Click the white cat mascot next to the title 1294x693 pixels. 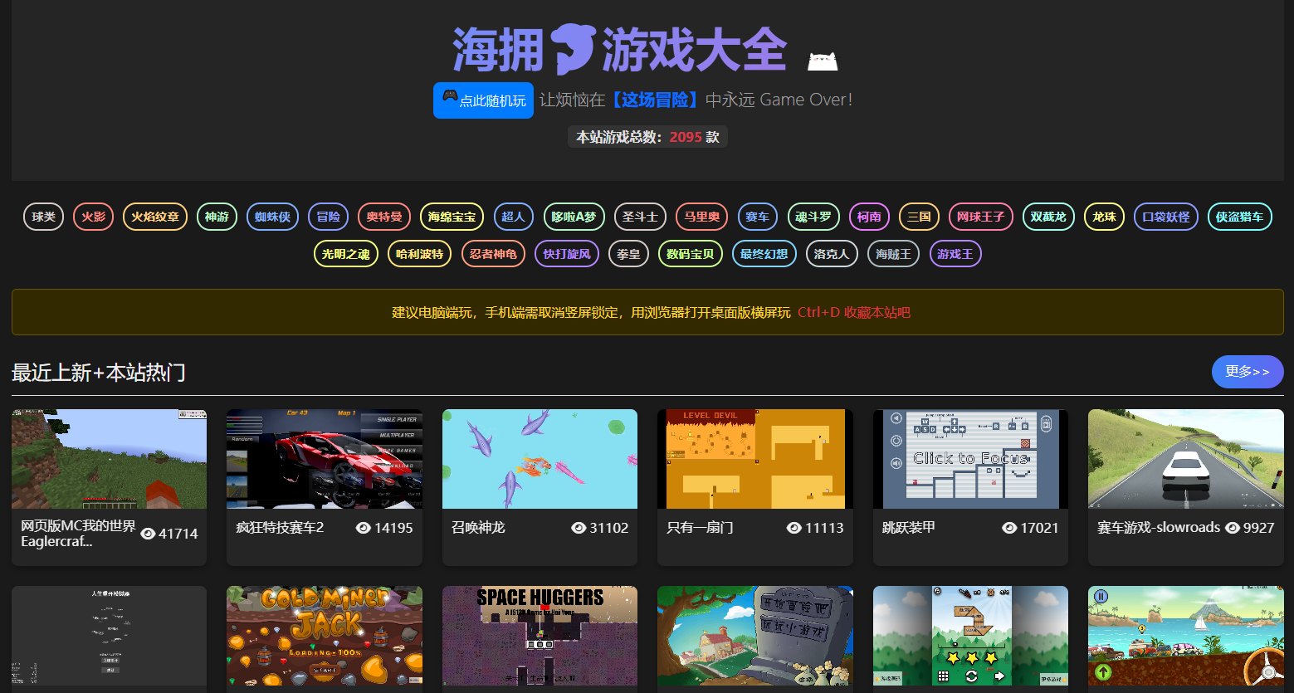[x=821, y=60]
